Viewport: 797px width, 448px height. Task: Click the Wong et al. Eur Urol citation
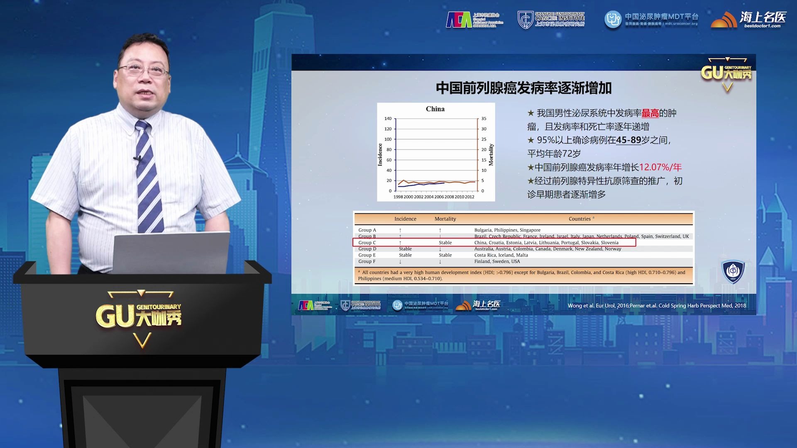point(657,306)
